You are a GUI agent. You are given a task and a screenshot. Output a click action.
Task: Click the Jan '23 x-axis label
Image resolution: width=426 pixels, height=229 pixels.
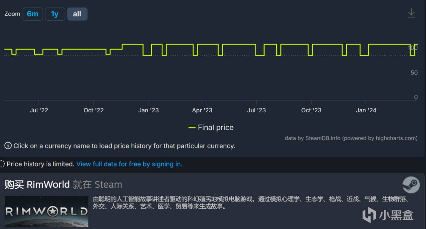coord(148,110)
